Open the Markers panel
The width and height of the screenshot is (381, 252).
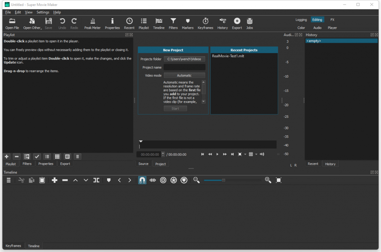188,23
